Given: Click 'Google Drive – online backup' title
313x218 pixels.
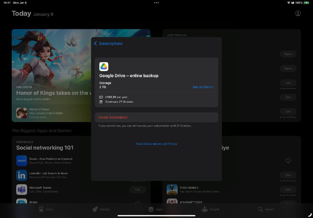Looking at the screenshot, I should [129, 76].
